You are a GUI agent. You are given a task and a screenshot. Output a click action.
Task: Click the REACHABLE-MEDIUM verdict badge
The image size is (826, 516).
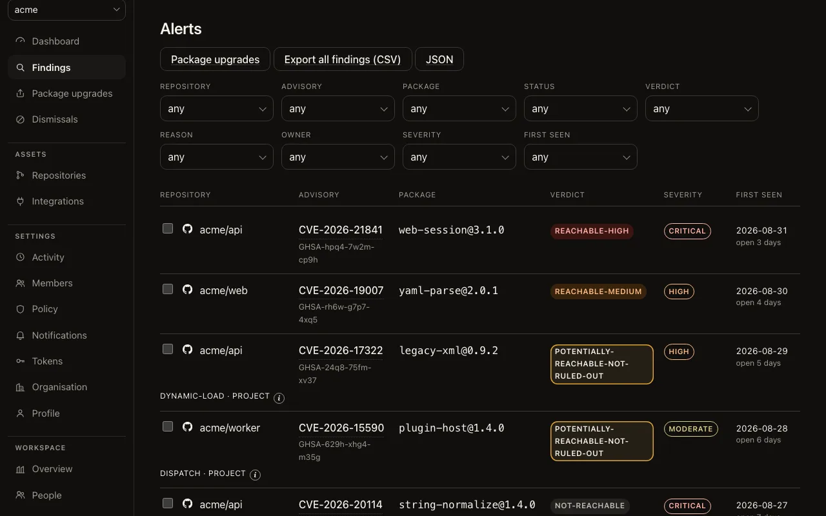(598, 292)
